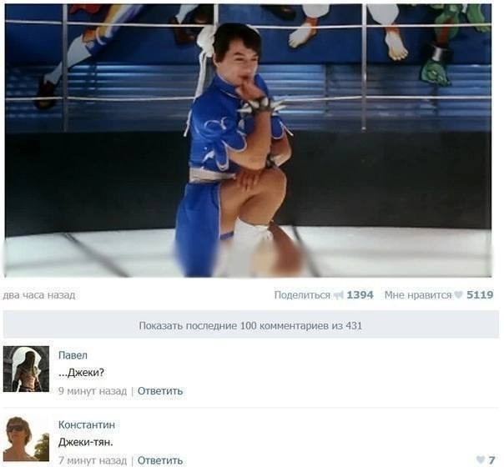Reply to Константин's comment with Ответить

(x=160, y=460)
